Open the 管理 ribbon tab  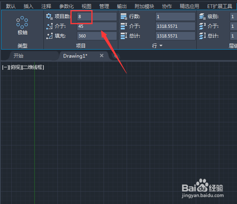pos(104,6)
